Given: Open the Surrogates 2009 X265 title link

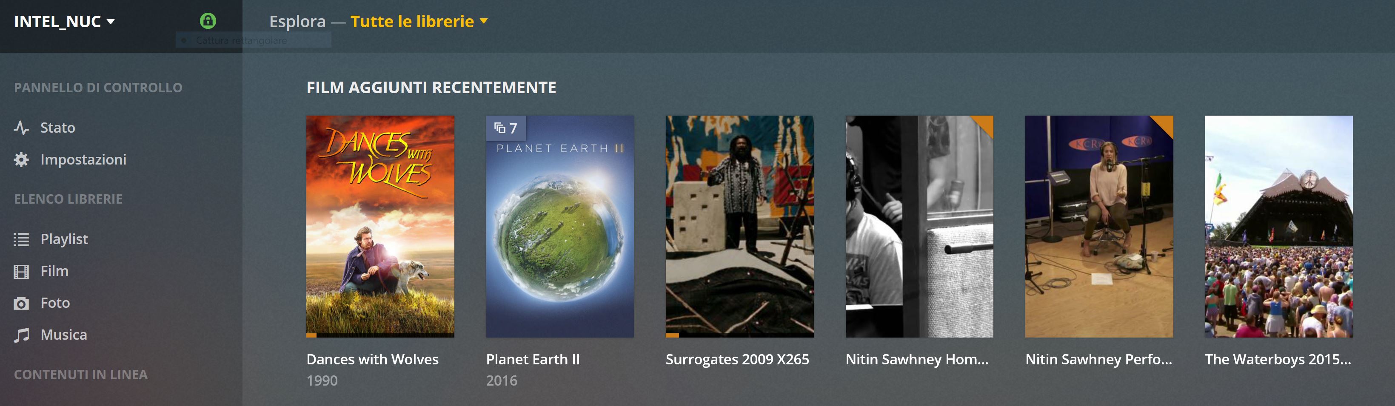Looking at the screenshot, I should (737, 359).
